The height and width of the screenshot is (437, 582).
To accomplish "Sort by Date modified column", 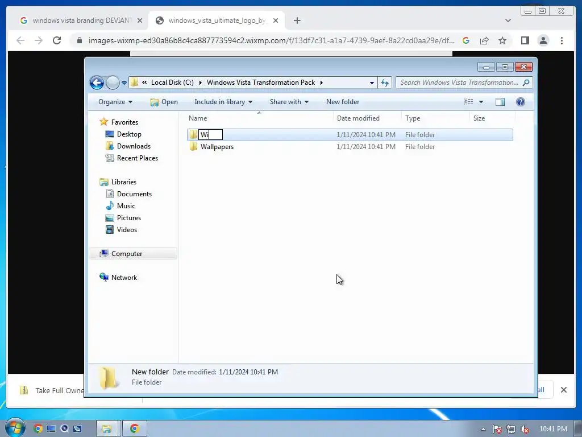I will coord(367,118).
